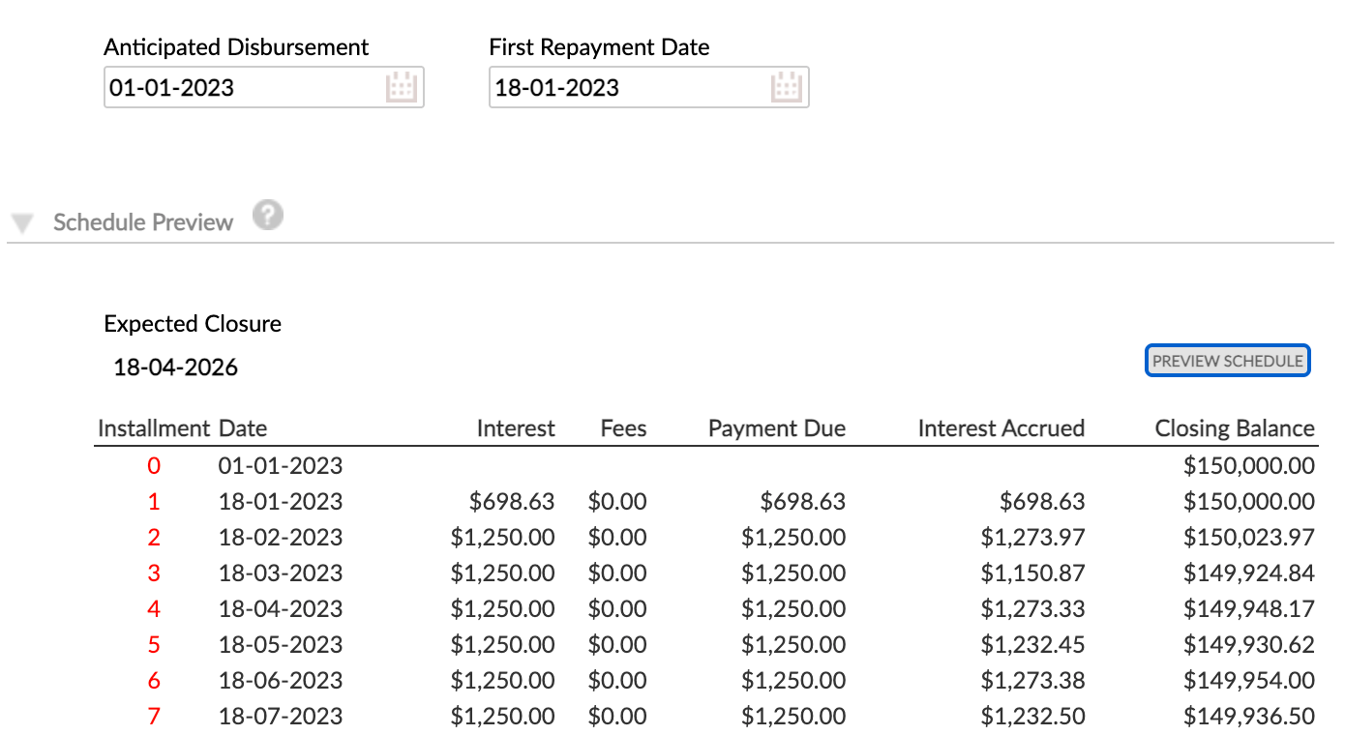The width and height of the screenshot is (1345, 735).
Task: Open the Anticipated Disbursement calendar picker
Action: coord(401,88)
